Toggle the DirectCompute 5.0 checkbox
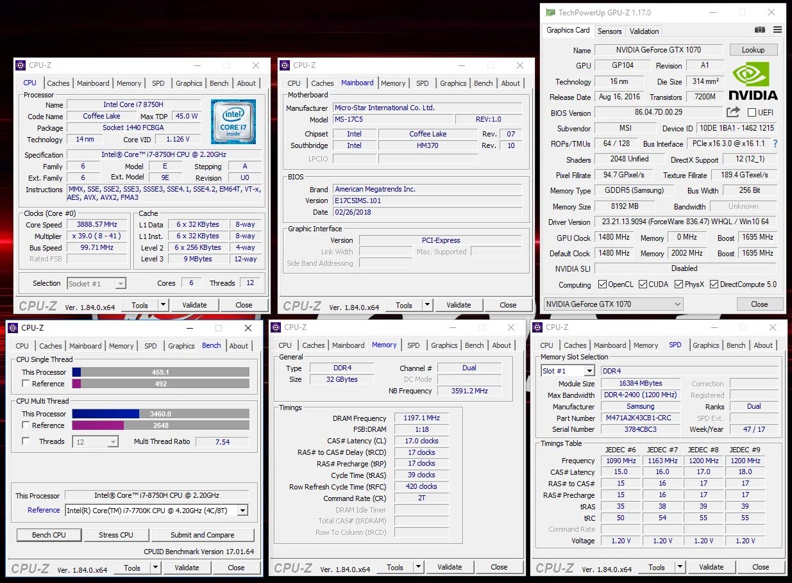Screen dimensions: 792x583 (714, 284)
